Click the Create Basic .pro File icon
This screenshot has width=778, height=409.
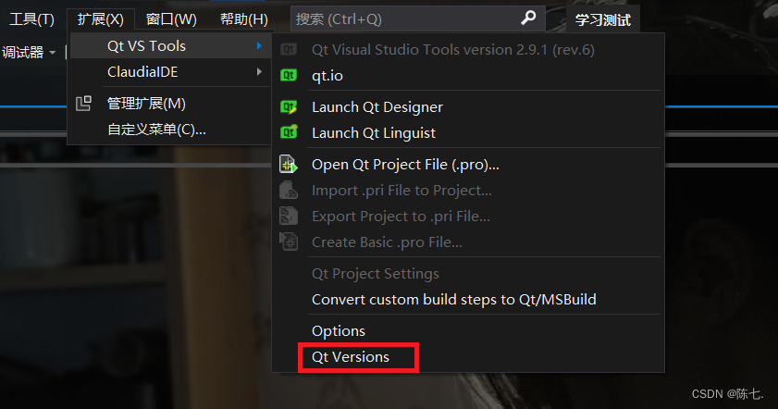289,242
